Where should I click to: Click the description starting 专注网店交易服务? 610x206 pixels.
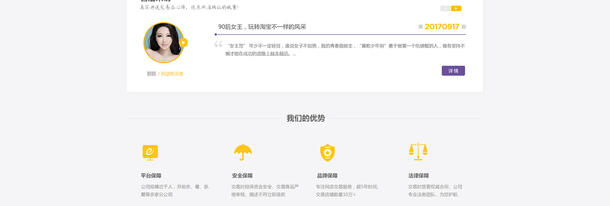tap(347, 191)
